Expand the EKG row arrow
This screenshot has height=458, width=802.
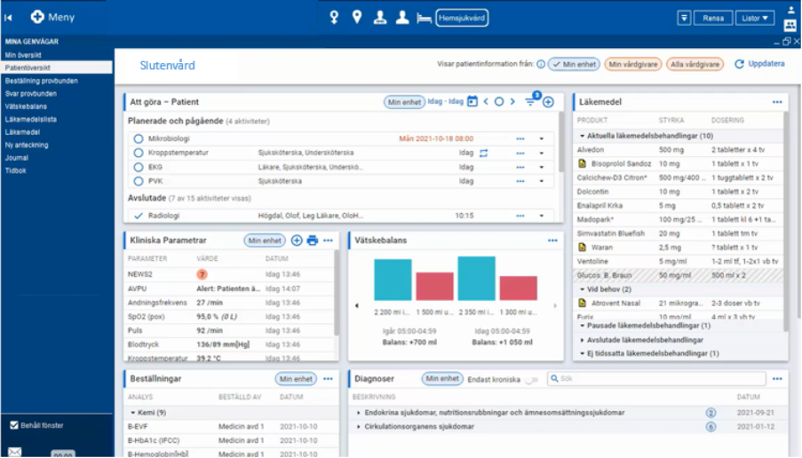tap(541, 167)
